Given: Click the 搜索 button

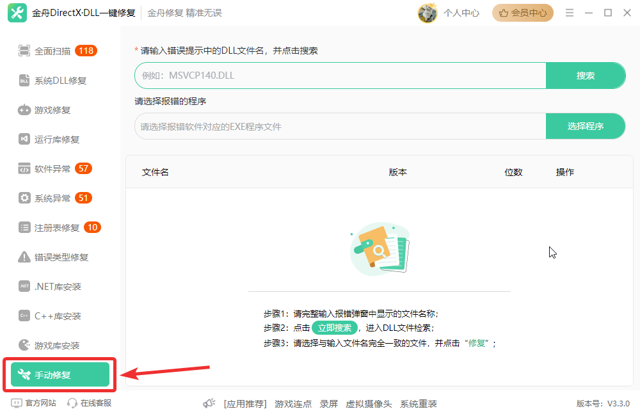Looking at the screenshot, I should coord(586,76).
